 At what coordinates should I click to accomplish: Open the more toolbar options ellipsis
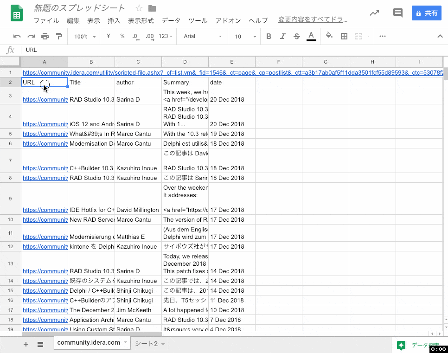(x=383, y=36)
